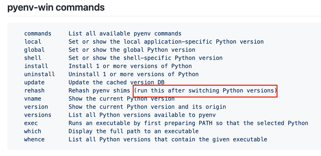Click 'Display the full path to an executable'

(134, 131)
